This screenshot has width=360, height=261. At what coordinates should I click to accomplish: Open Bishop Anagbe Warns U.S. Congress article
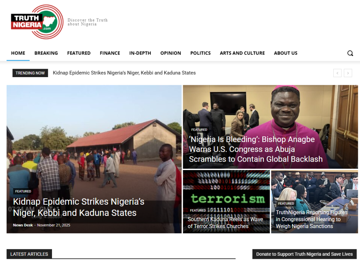pos(256,149)
